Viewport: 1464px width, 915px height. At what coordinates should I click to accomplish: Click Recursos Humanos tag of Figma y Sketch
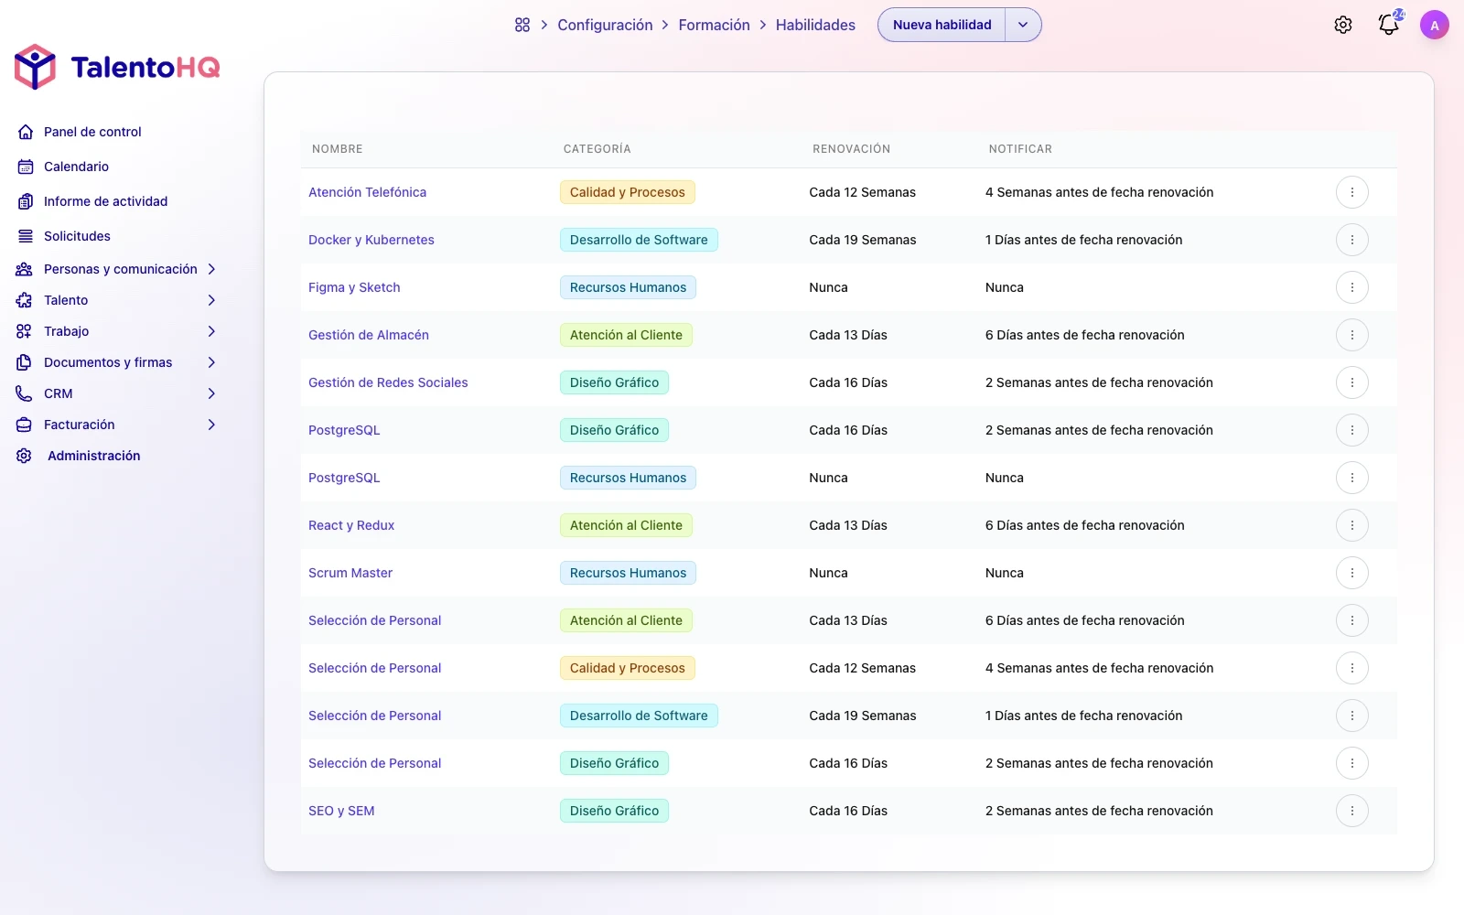click(628, 287)
